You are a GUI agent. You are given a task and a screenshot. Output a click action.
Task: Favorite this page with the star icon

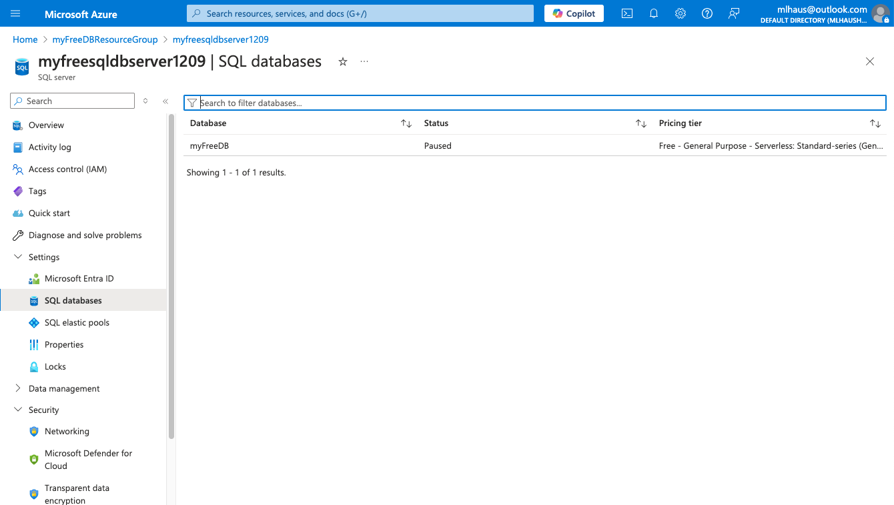point(343,61)
